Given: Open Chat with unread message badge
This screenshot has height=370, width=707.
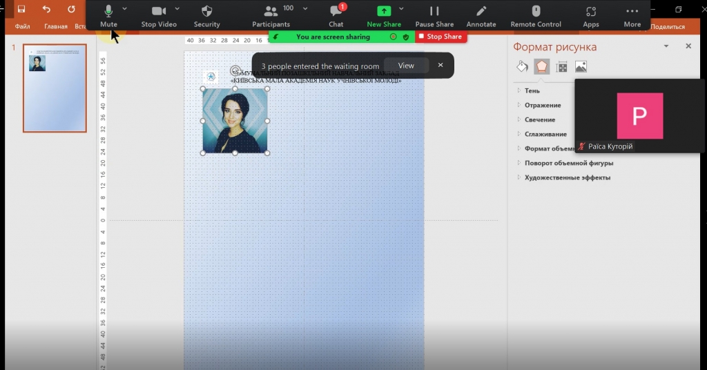Looking at the screenshot, I should pos(336,17).
